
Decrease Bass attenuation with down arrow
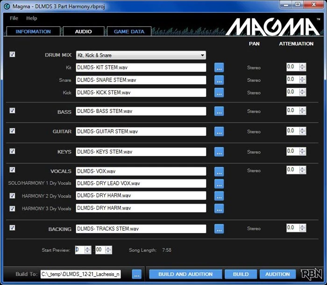(x=302, y=113)
